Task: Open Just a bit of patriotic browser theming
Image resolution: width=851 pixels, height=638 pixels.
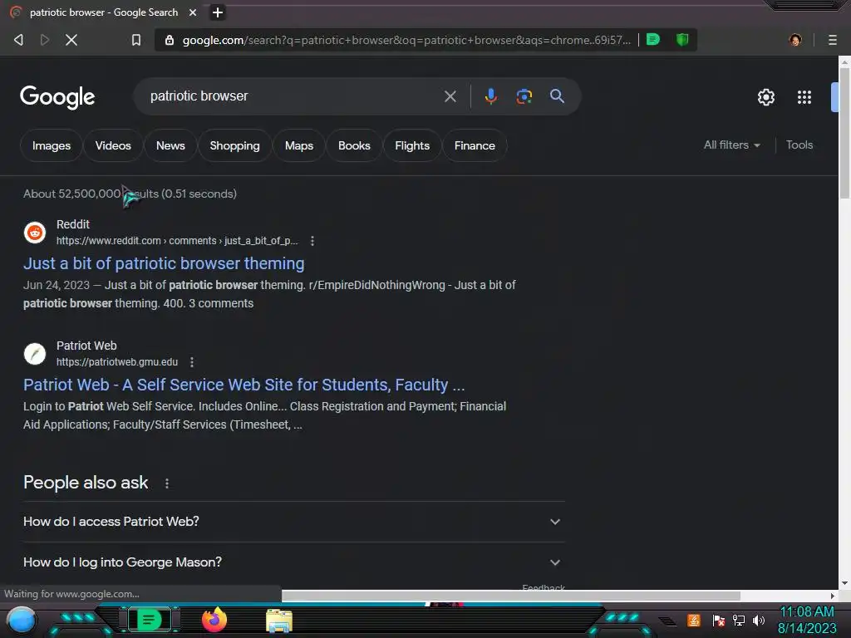Action: tap(164, 263)
